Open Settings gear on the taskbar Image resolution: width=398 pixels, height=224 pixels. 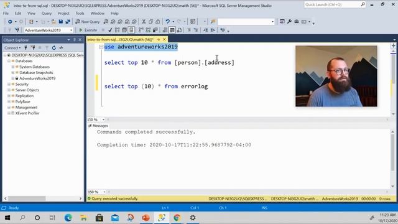193,218
